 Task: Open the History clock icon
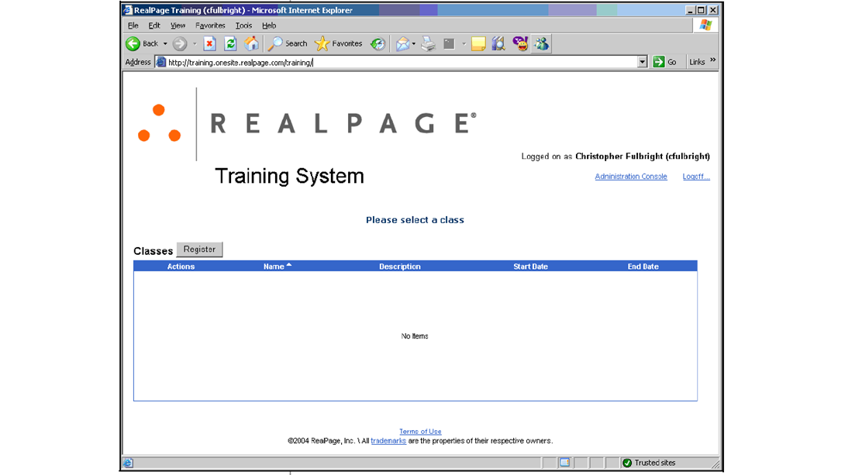[378, 43]
